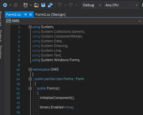143x115 pixels.
Task: Click 'public partial class' on line 12
Action: [49, 79]
